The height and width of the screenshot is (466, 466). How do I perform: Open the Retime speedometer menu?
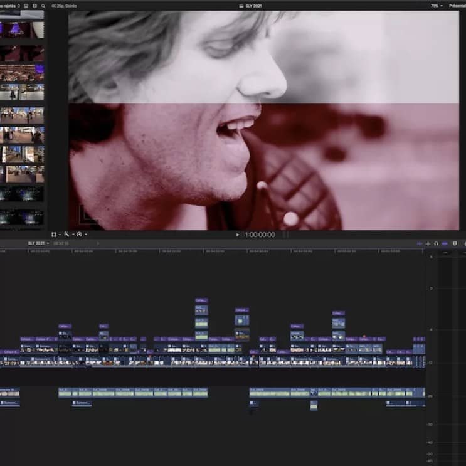80,235
